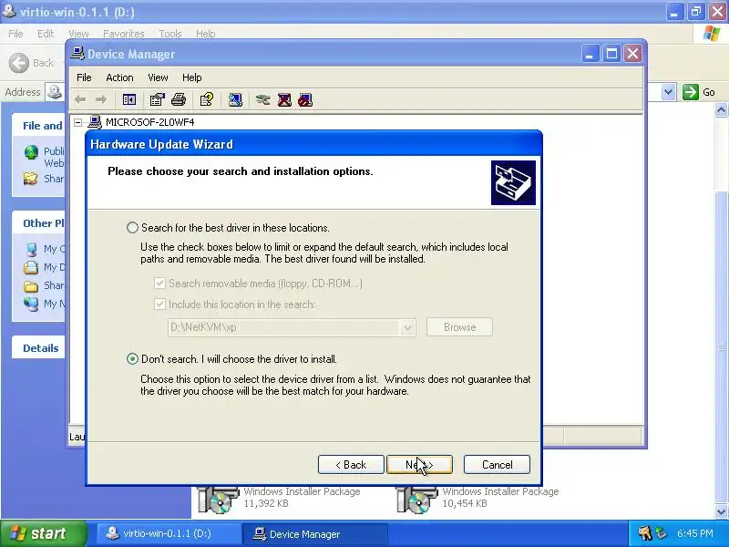Open the View menu in Device Manager
729x547 pixels.
[158, 77]
